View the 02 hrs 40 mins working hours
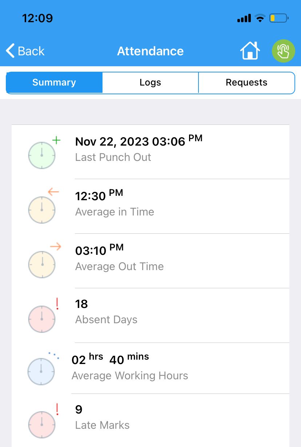Screen dimensions: 301x447 coord(110,360)
